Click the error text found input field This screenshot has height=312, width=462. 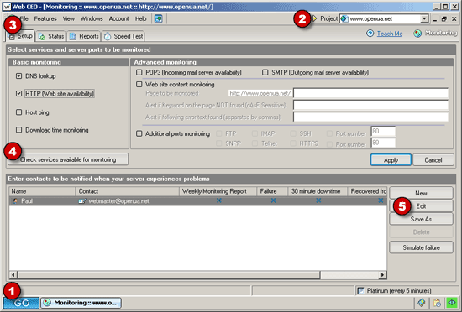pyautogui.click(x=370, y=117)
